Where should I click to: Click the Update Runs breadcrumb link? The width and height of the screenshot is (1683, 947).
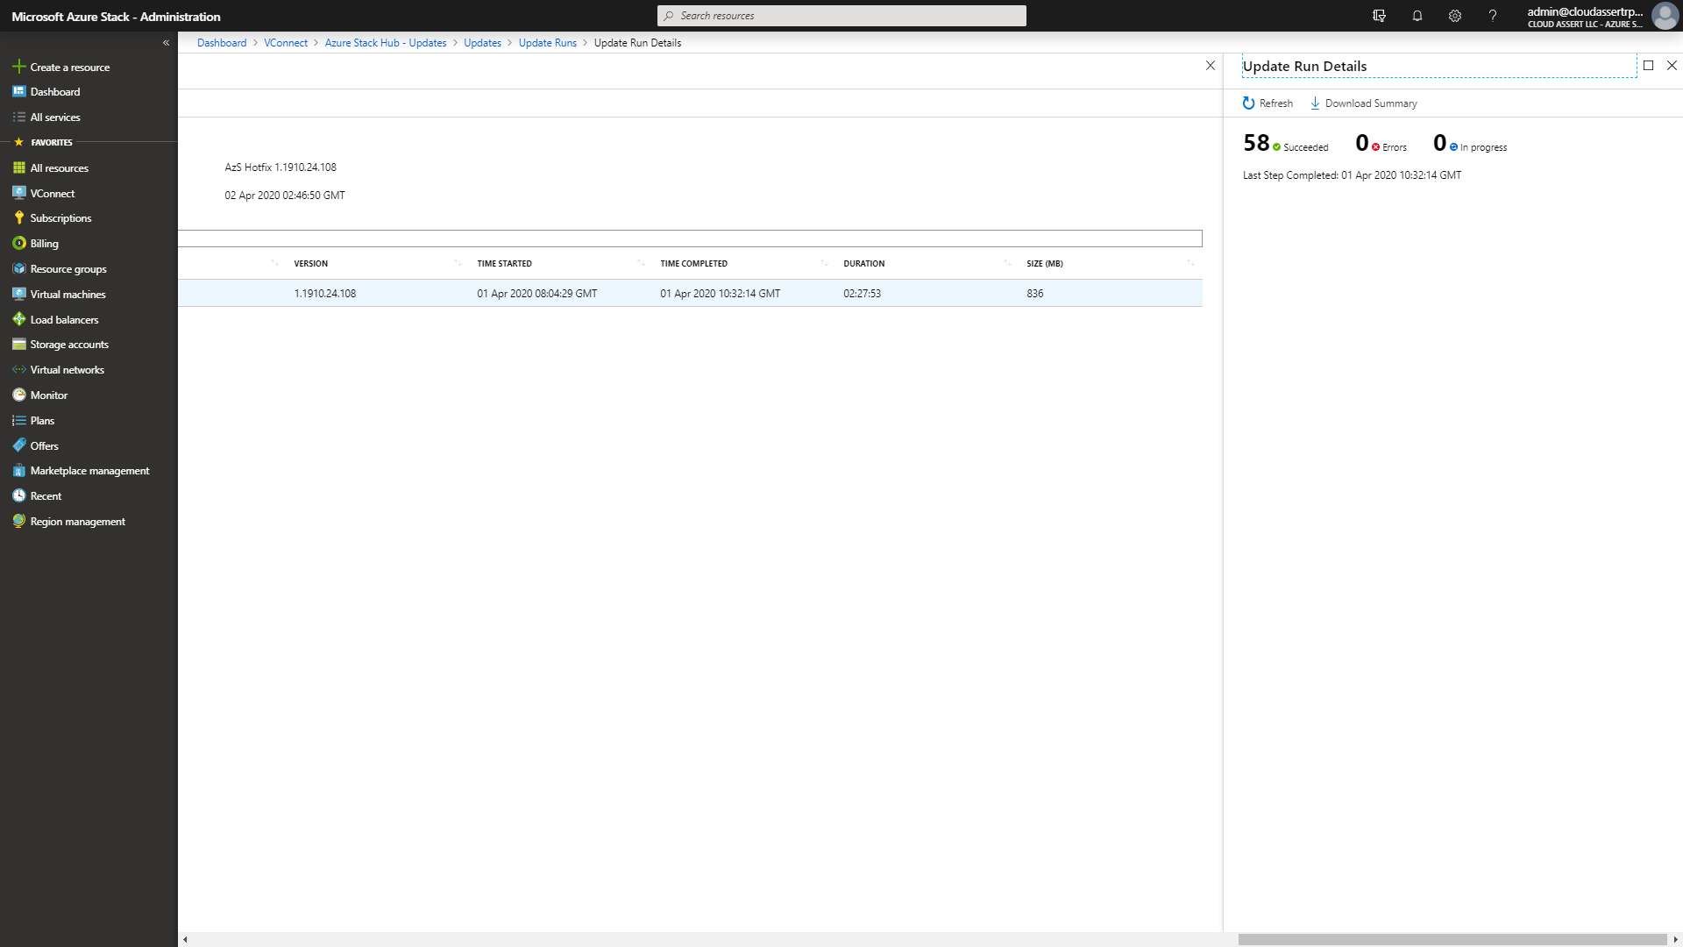click(547, 43)
